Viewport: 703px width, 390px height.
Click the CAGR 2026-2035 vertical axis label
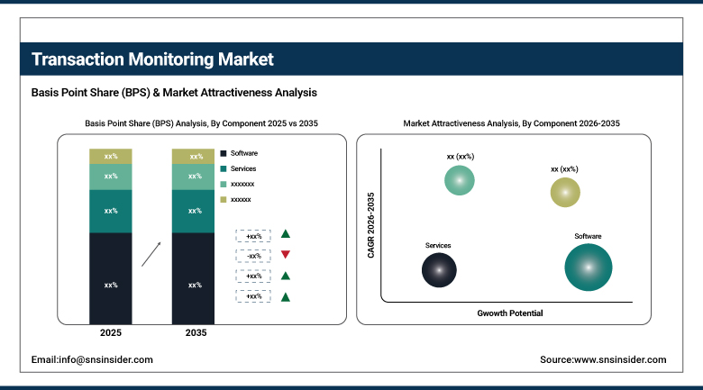370,225
